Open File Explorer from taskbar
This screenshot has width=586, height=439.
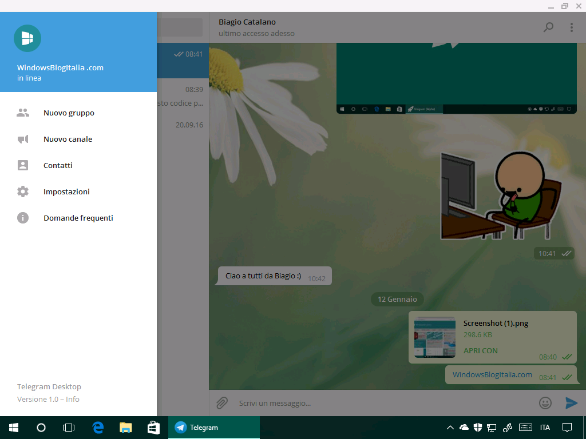pyautogui.click(x=125, y=428)
